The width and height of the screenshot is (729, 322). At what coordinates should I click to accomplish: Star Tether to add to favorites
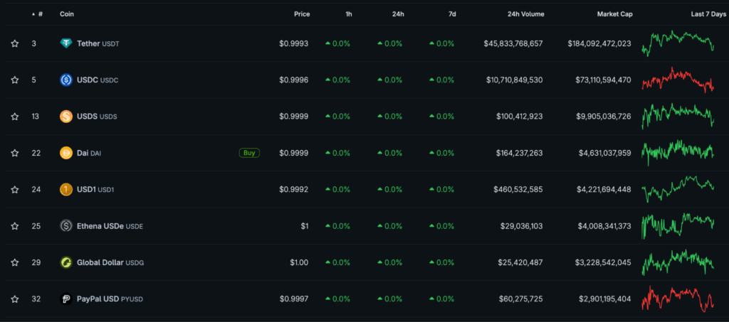coord(15,43)
